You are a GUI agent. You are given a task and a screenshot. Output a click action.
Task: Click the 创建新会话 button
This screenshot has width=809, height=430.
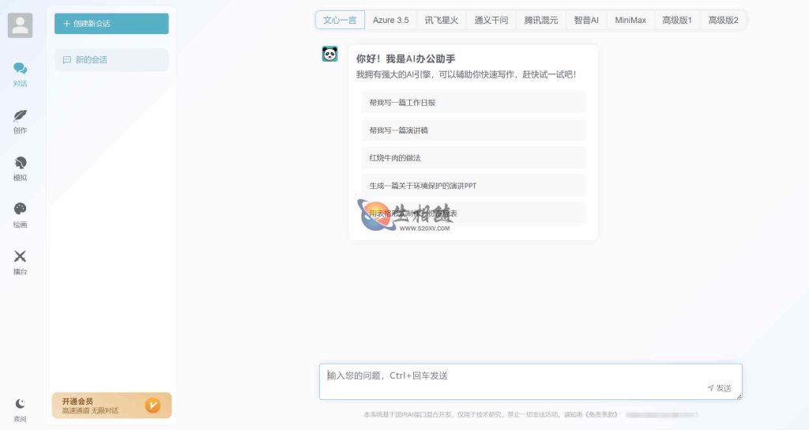111,24
